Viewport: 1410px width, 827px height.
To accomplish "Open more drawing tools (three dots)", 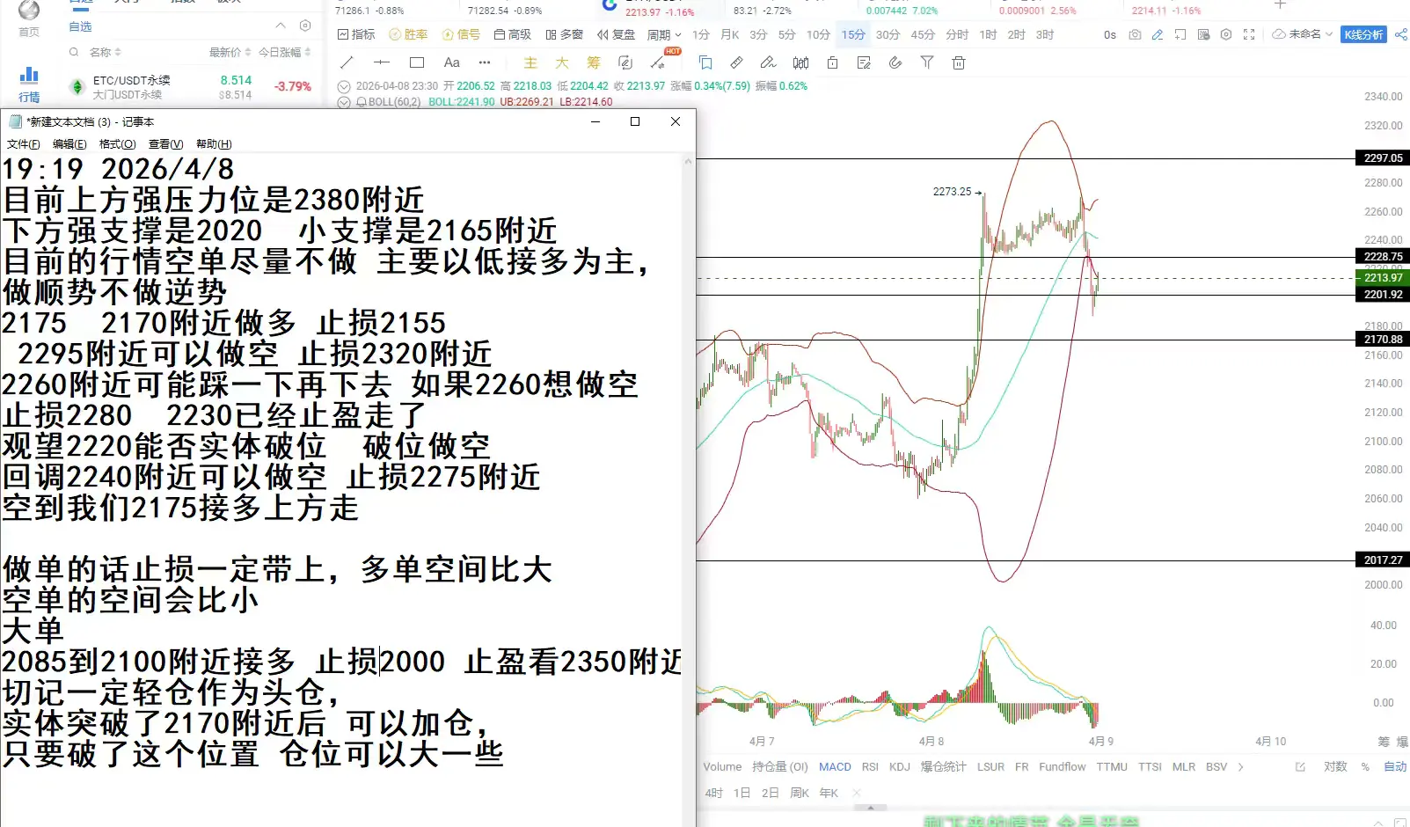I will click(x=485, y=62).
